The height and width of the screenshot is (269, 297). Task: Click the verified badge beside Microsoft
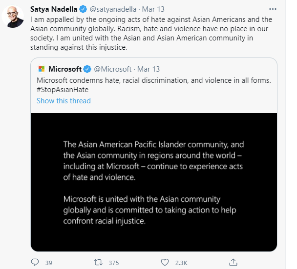click(87, 69)
